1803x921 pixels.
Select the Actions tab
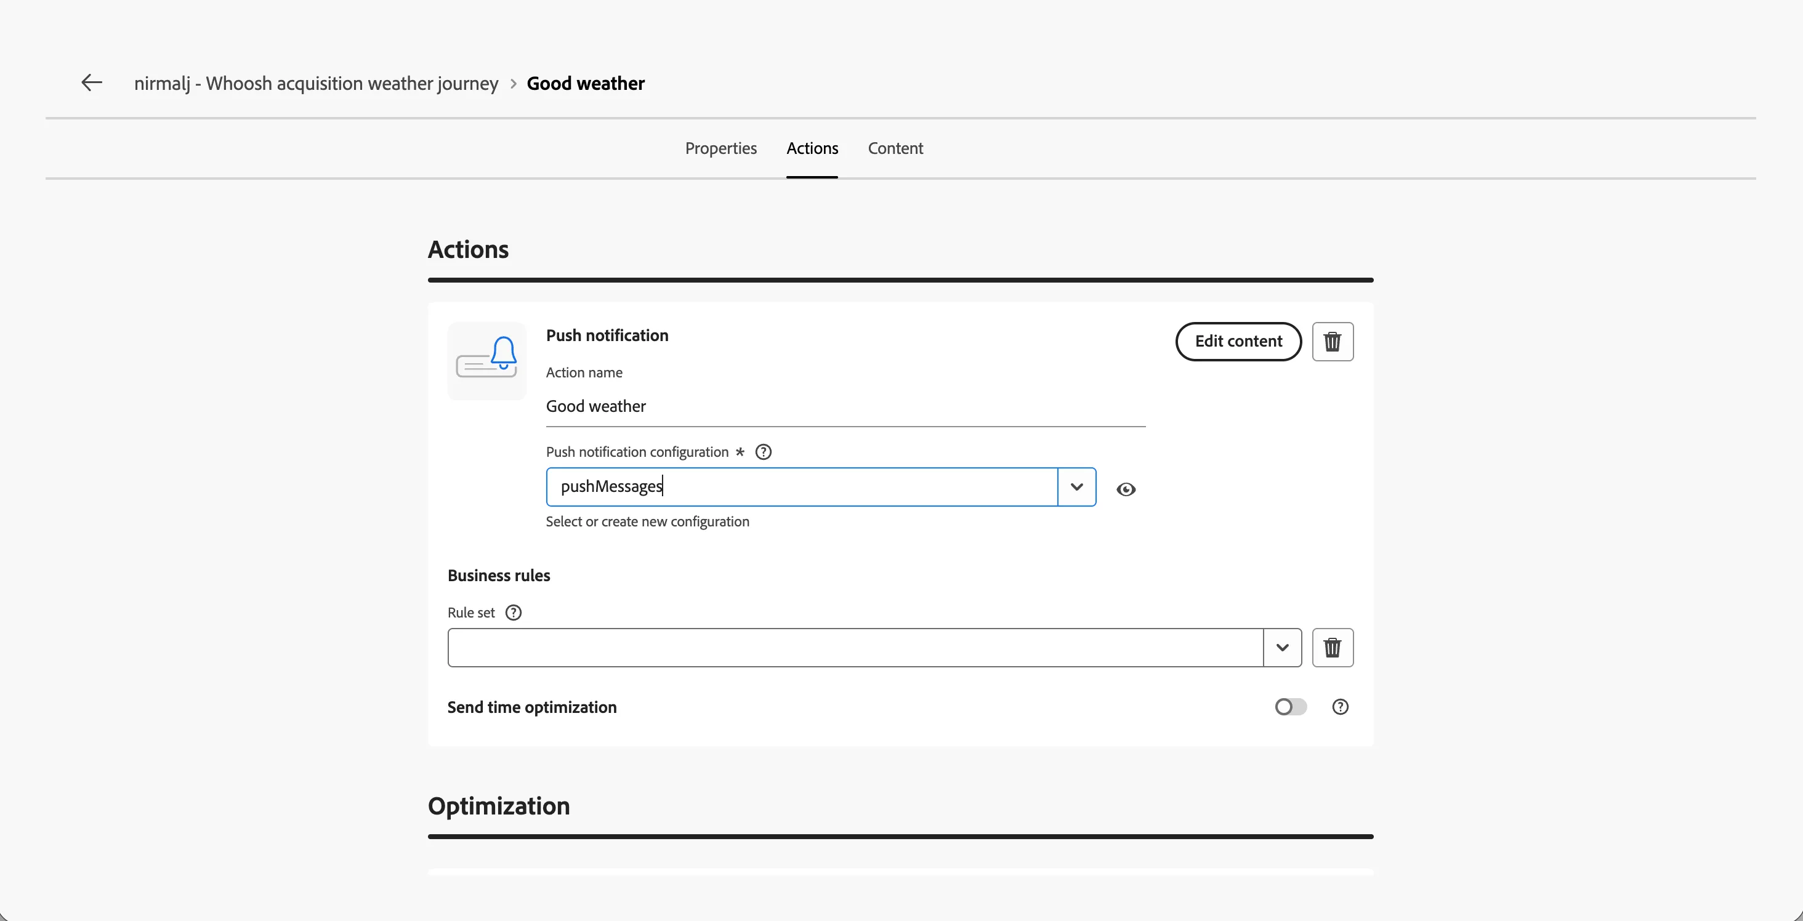[812, 148]
